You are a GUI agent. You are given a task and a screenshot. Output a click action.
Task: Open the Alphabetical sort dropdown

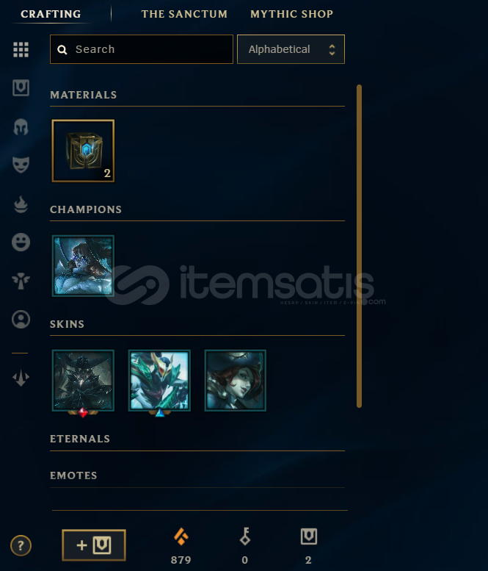(291, 49)
